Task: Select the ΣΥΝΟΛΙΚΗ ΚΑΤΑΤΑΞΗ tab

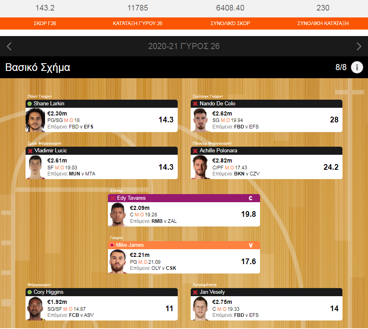Action: click(323, 23)
